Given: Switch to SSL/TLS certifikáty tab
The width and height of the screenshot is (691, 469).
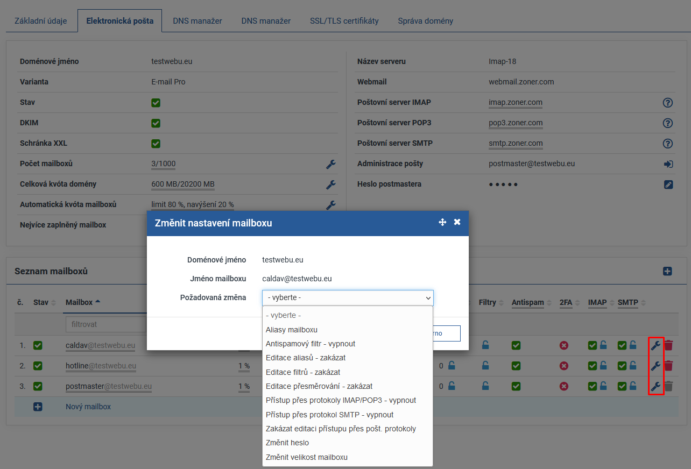Looking at the screenshot, I should (x=344, y=21).
